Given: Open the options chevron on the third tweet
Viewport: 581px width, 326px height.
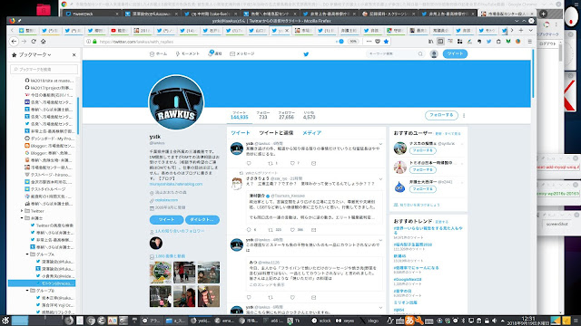Looking at the screenshot, I should (x=380, y=240).
